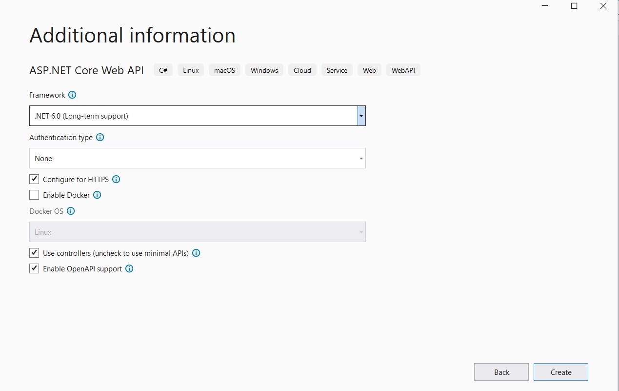Click the macOS tag
Image resolution: width=619 pixels, height=391 pixels.
tap(224, 70)
